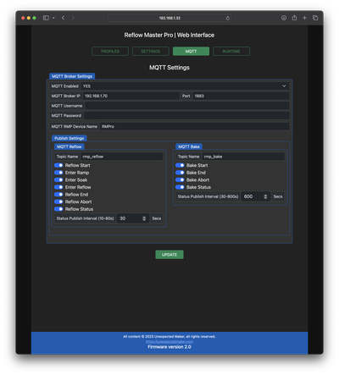Click the Safari minimize yellow button

click(x=29, y=18)
